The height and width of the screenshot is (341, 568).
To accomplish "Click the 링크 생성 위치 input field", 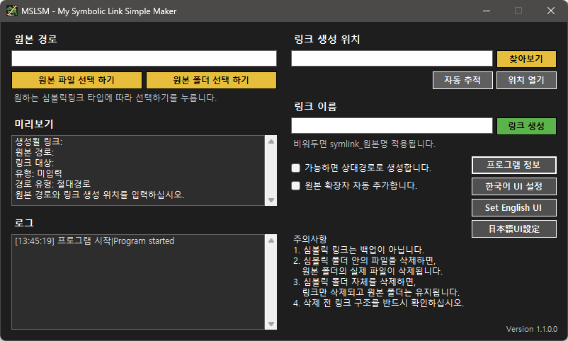I will [392, 59].
